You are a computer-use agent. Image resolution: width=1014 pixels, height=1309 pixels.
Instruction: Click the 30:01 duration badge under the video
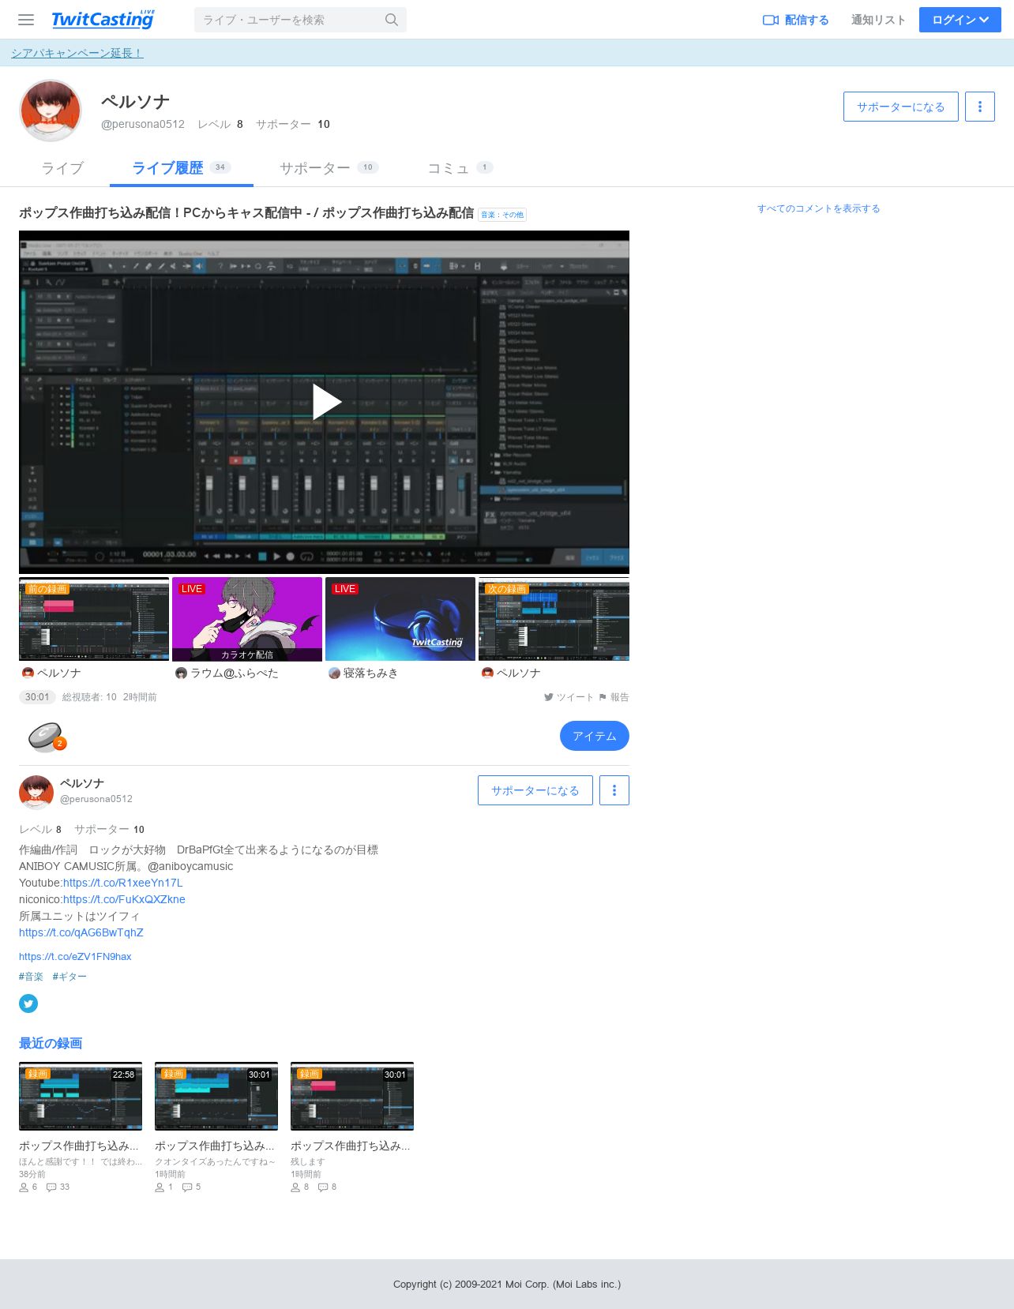click(37, 697)
